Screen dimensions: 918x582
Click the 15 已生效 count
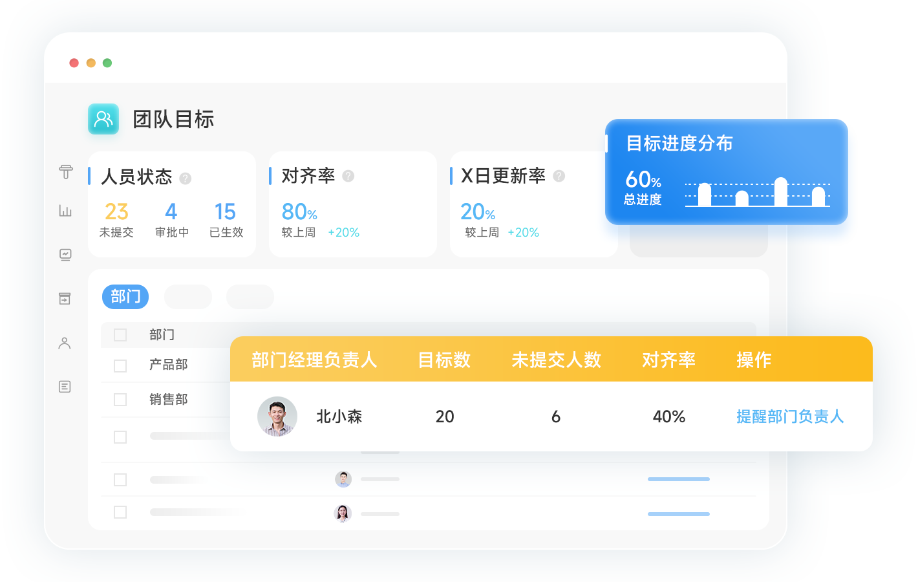(x=225, y=212)
